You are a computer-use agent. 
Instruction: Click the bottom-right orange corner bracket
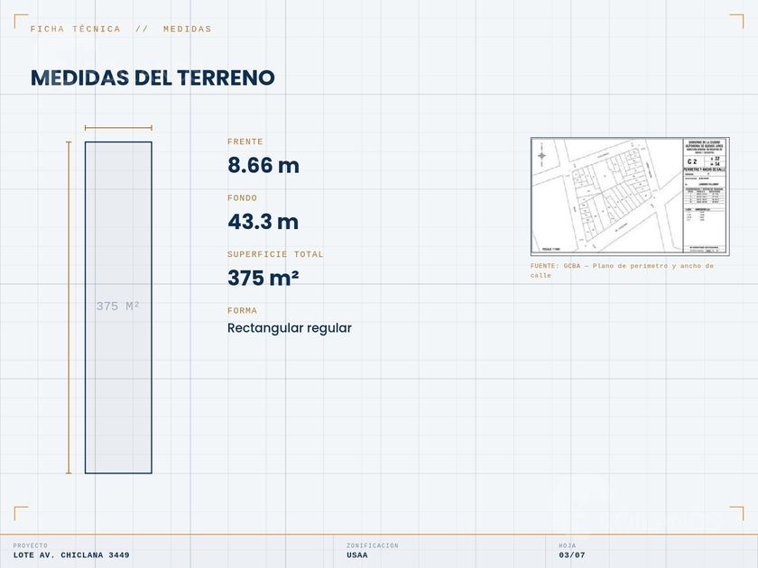click(x=736, y=513)
